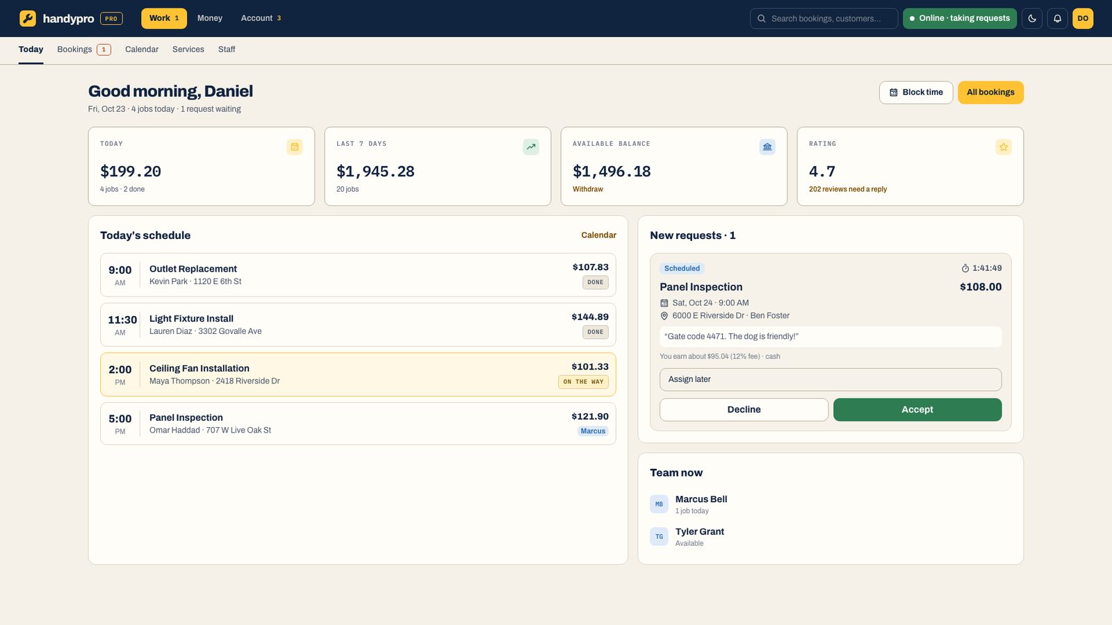Switch to the Today tab

click(x=31, y=49)
